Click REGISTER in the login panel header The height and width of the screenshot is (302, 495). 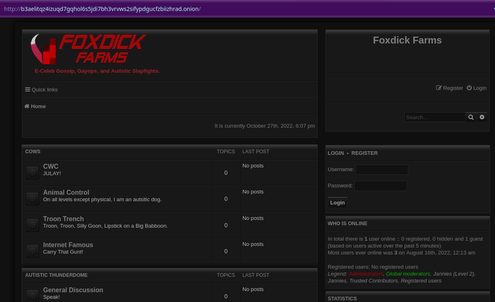[x=364, y=153]
